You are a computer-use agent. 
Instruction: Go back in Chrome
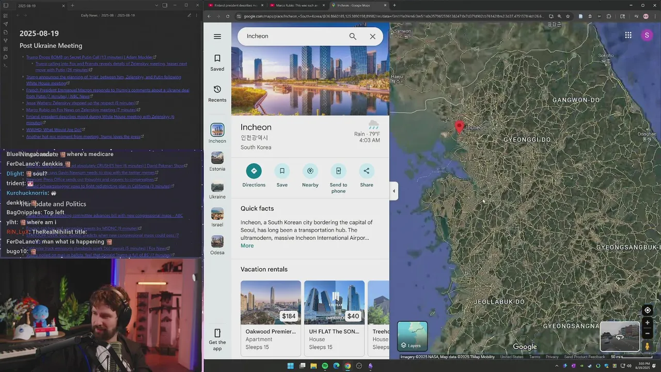click(209, 16)
